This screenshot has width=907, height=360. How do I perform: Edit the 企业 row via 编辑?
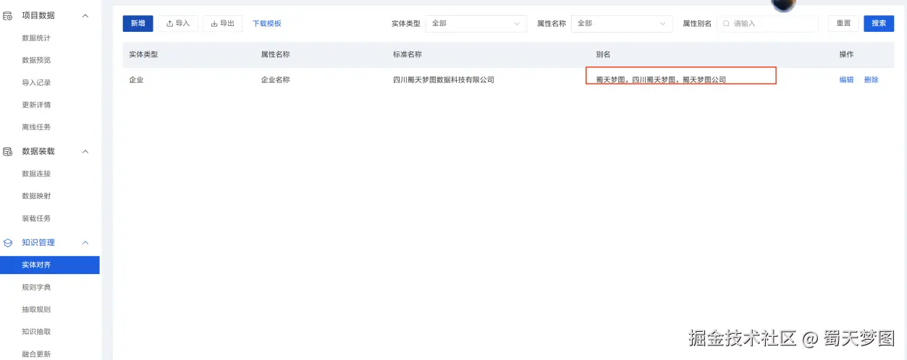click(846, 80)
